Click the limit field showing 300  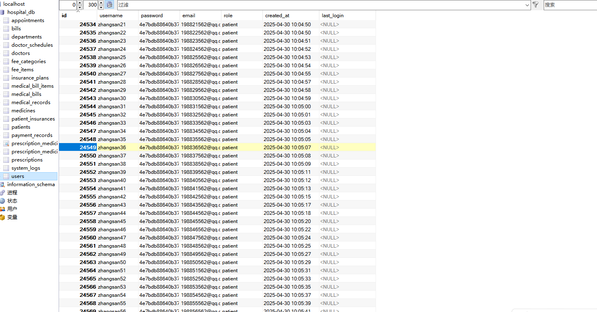coord(91,5)
